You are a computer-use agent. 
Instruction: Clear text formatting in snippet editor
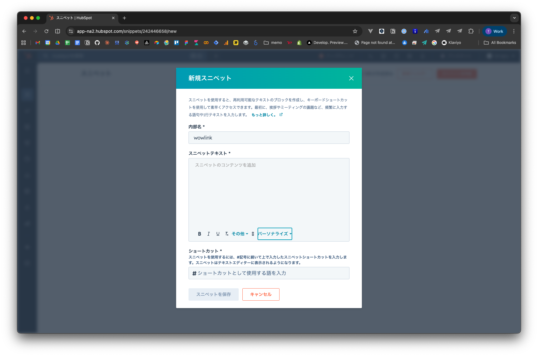click(x=227, y=234)
